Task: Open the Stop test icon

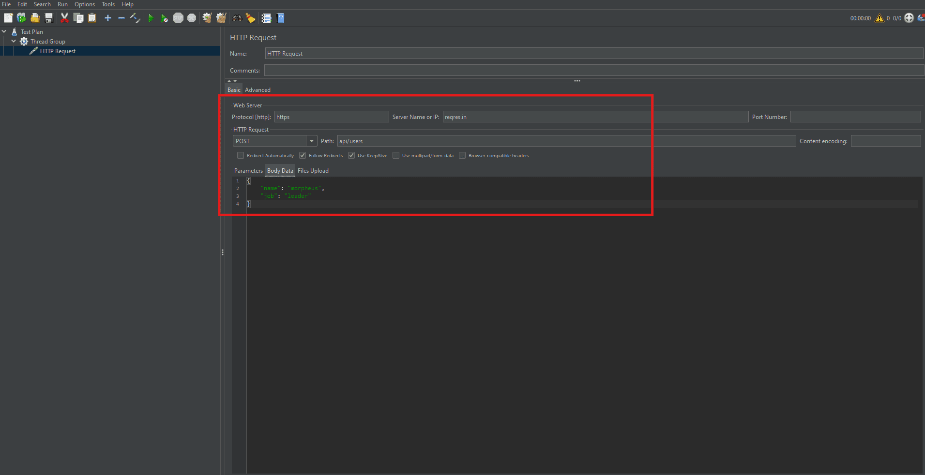Action: tap(178, 18)
